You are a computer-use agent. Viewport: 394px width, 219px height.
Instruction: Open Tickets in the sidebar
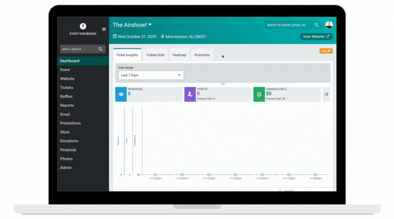(x=83, y=88)
